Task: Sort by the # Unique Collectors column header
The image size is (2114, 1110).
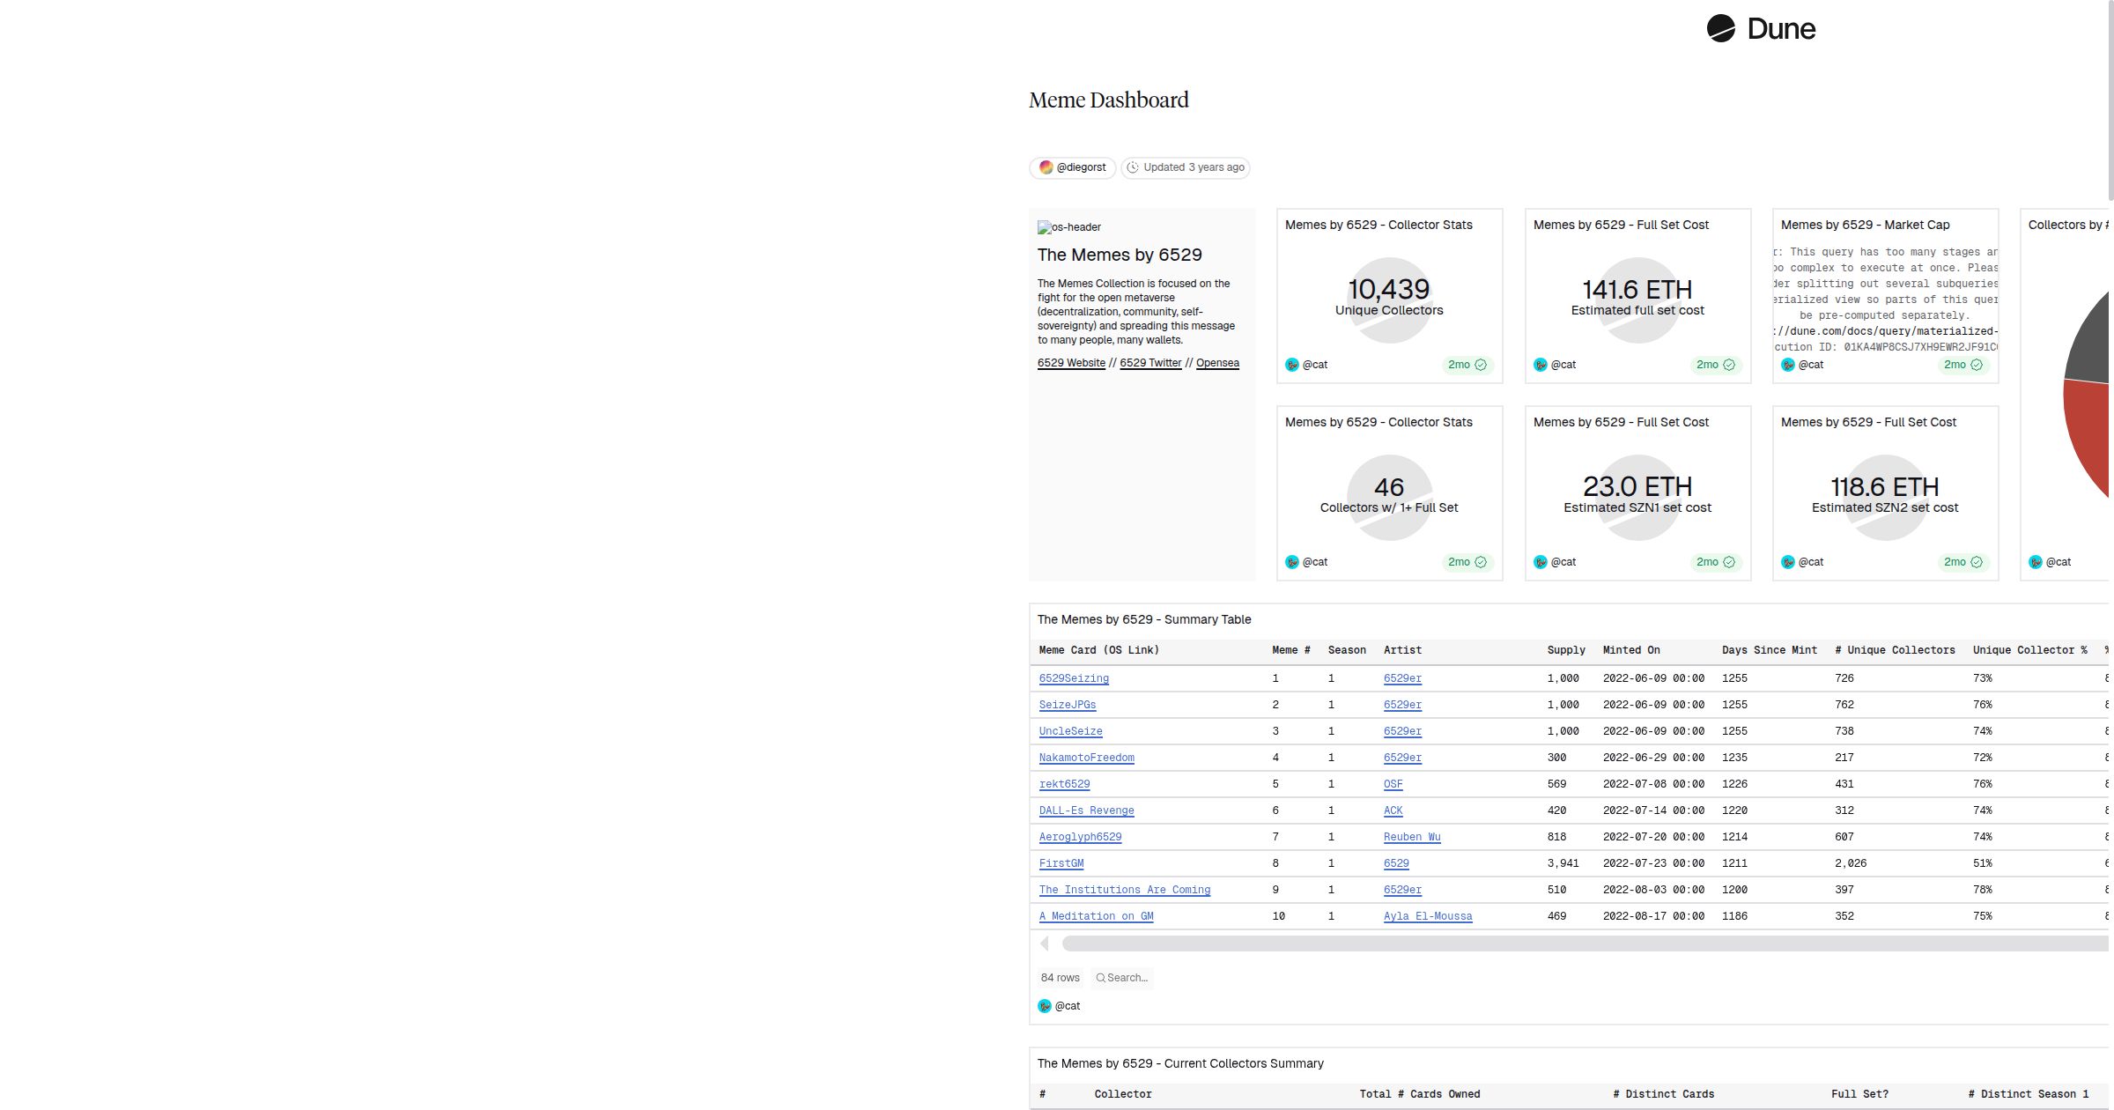Action: (x=1895, y=650)
